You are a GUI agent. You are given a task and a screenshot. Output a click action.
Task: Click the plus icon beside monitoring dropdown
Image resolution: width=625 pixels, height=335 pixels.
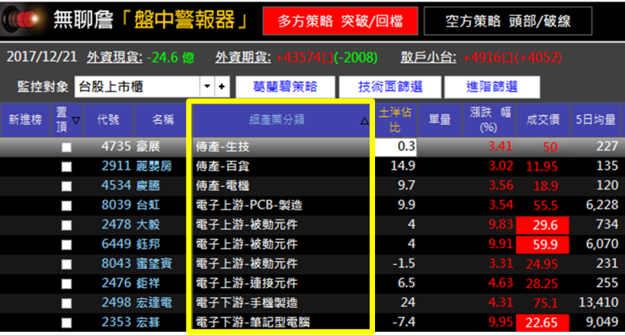(222, 87)
